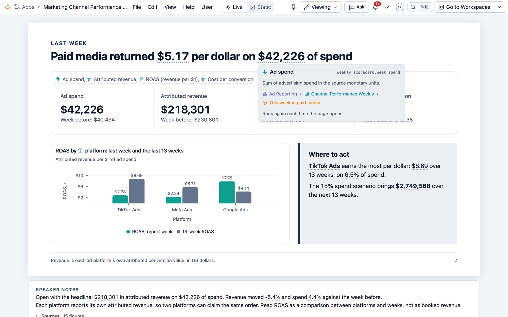Open notifications bell icon

click(375, 7)
